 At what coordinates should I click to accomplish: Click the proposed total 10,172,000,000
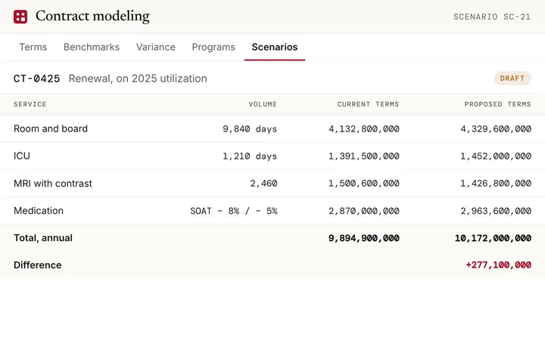[493, 238]
